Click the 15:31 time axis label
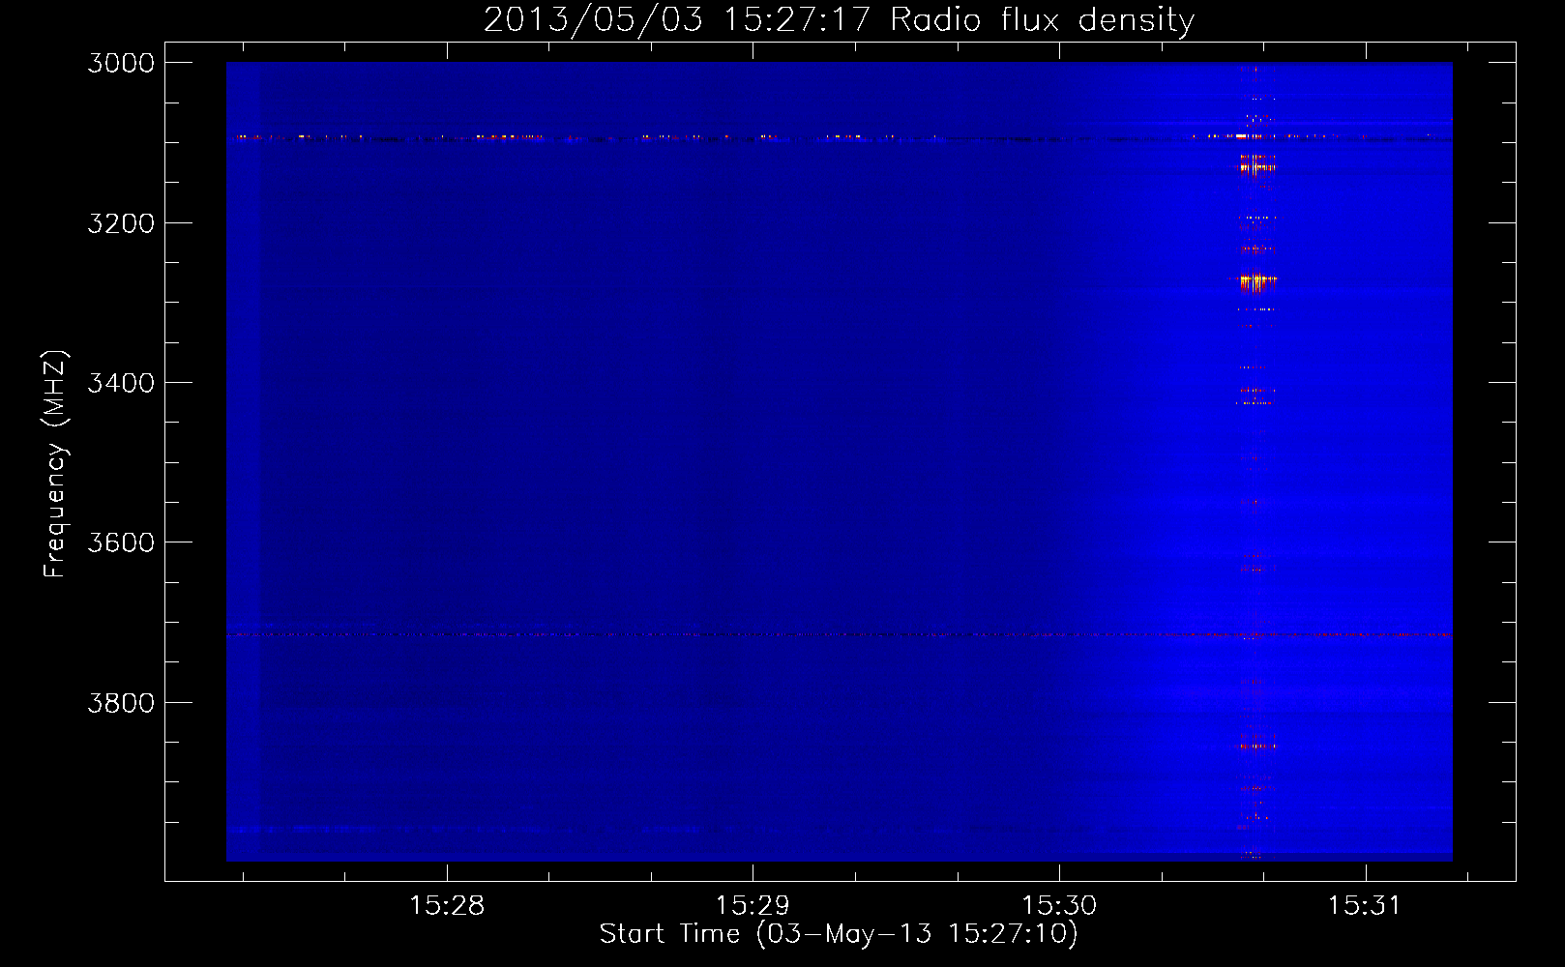Image resolution: width=1565 pixels, height=967 pixels. click(1365, 906)
